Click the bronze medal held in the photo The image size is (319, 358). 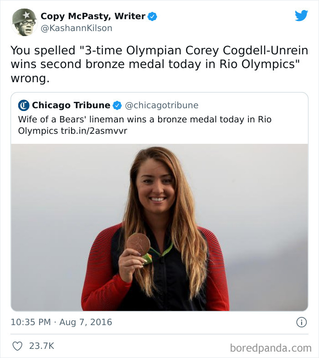pos(138,244)
